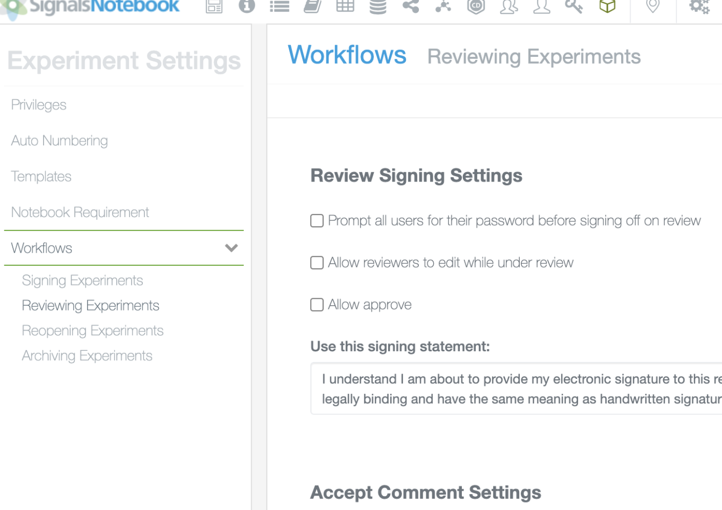
Task: Open the bulleted list icon in toolbar
Action: coord(279,6)
